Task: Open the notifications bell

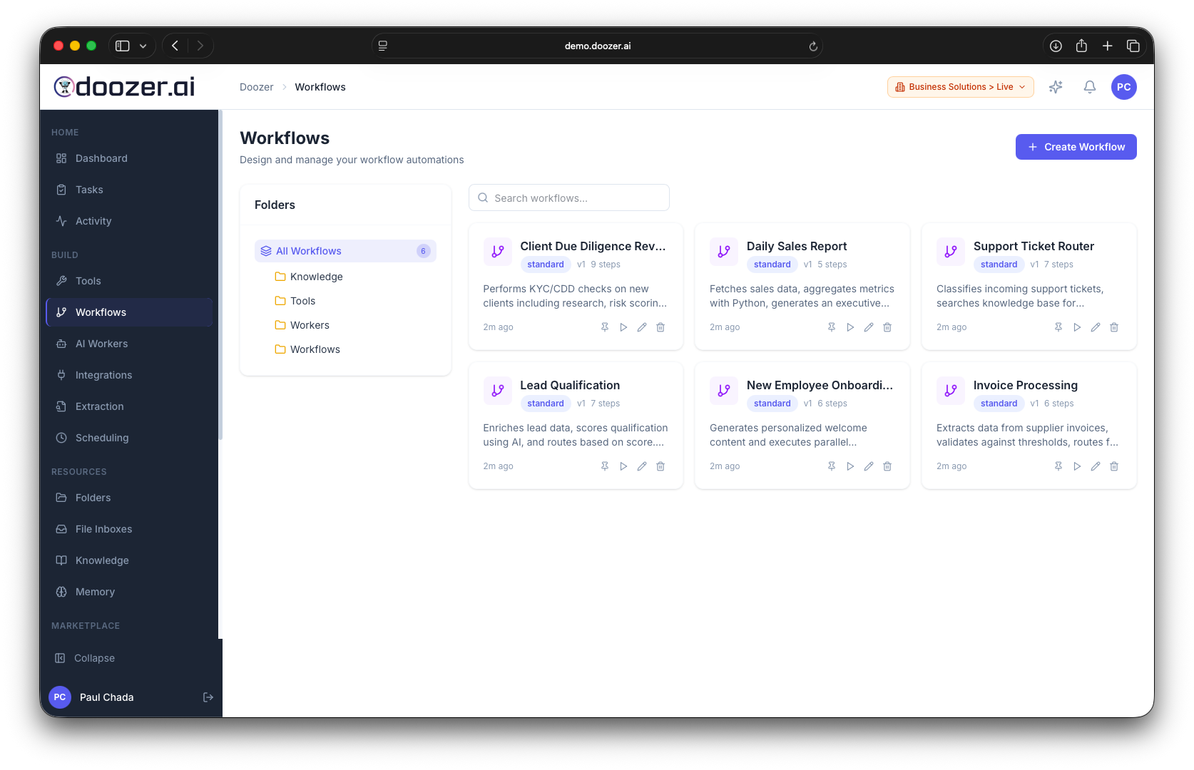Action: click(1089, 86)
